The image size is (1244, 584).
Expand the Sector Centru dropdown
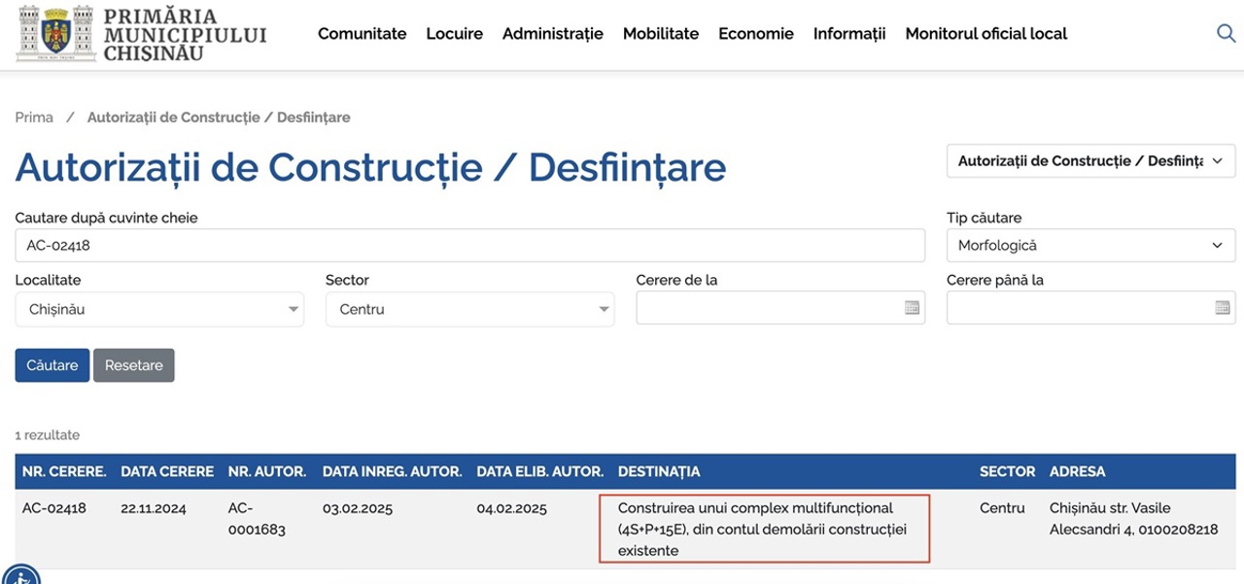tap(469, 309)
